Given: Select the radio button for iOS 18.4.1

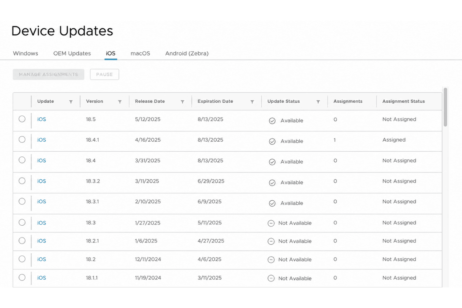Looking at the screenshot, I should coord(22,139).
